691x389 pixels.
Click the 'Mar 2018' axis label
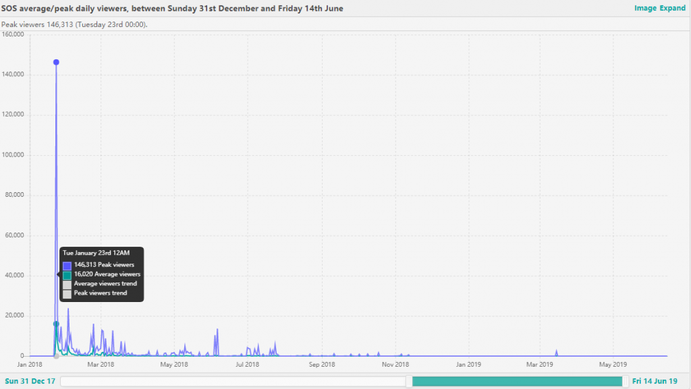tap(101, 364)
